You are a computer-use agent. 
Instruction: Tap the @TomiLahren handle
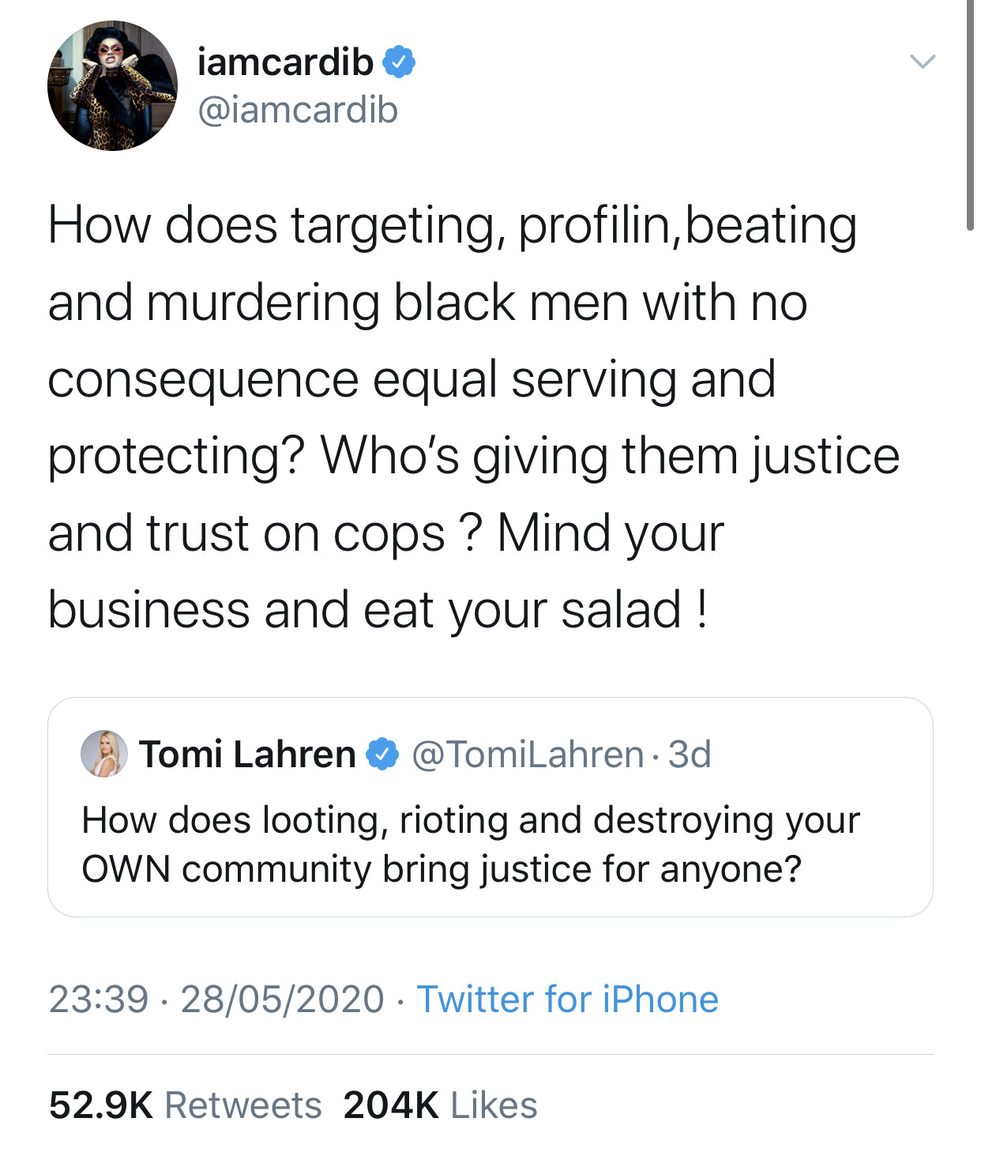(x=528, y=755)
